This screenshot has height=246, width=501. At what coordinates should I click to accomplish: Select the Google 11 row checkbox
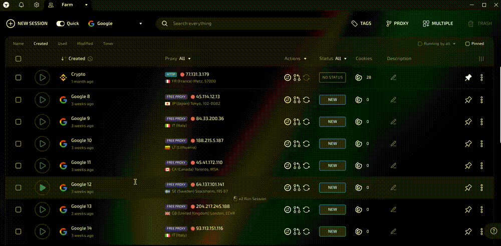pyautogui.click(x=18, y=165)
